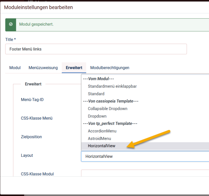The height and width of the screenshot is (196, 209).
Task: Pick the Standard layout option
Action: coord(145,94)
